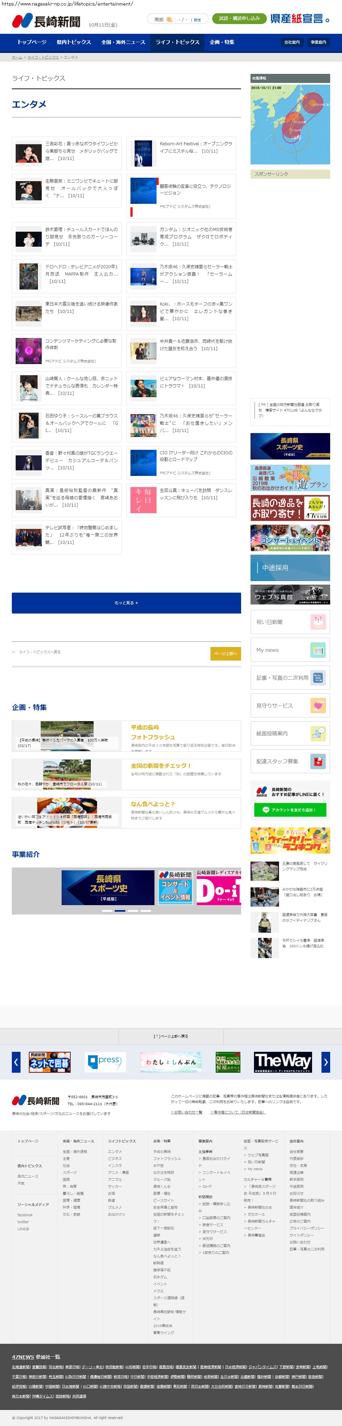The height and width of the screenshot is (1426, 342).
Task: Click the 事業案内 button in nav bar
Action: (318, 42)
